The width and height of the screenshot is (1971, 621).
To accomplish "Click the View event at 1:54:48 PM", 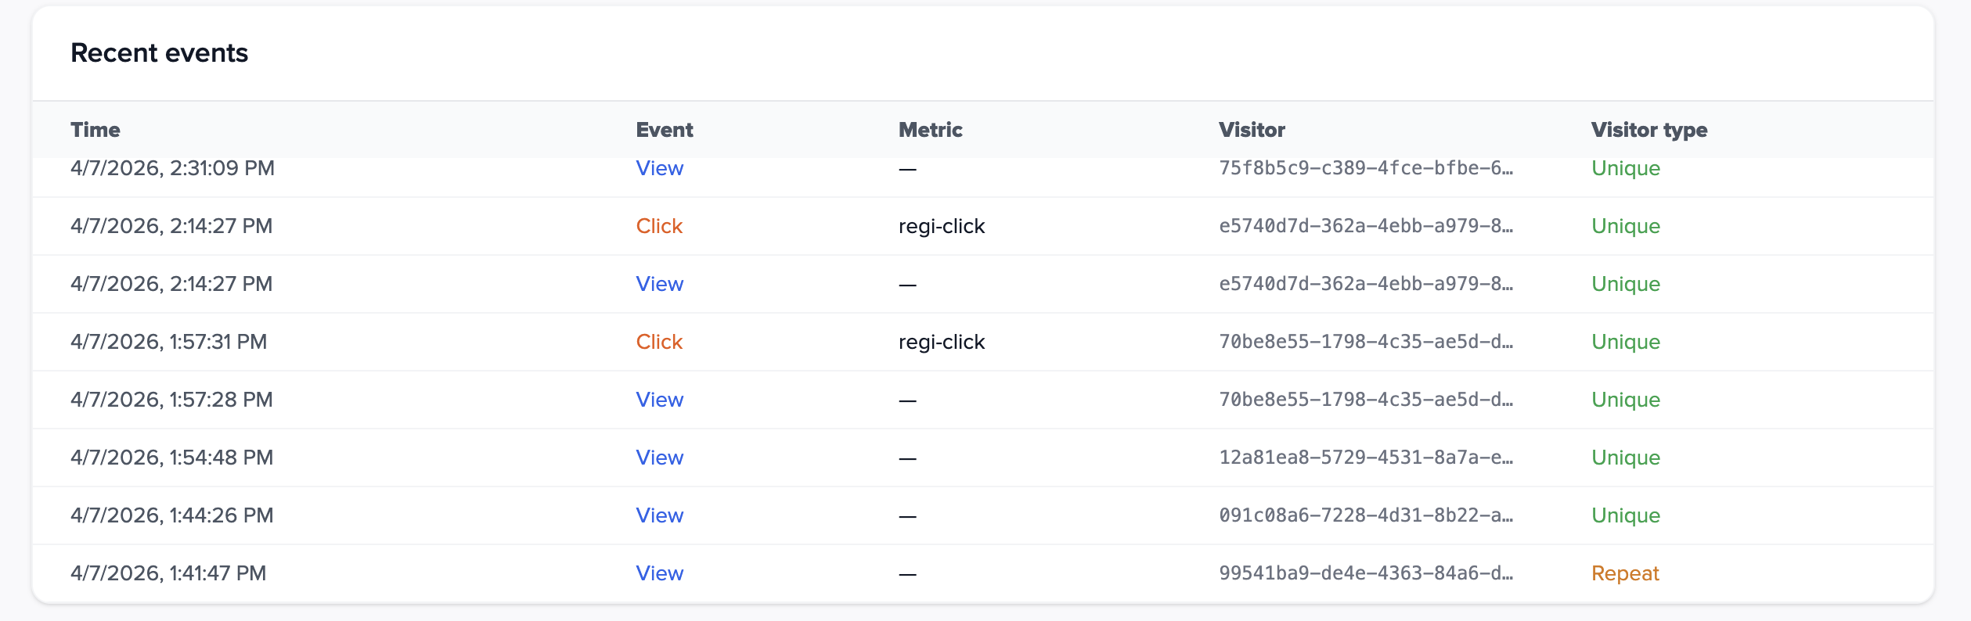I will [x=659, y=458].
